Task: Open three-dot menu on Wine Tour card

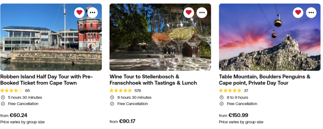Action: click(x=202, y=13)
